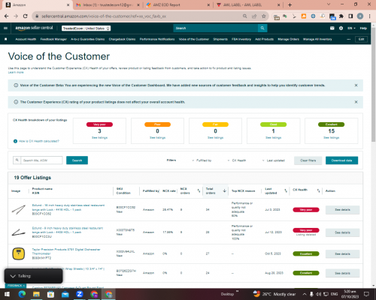The image size is (376, 300).
Task: Open Performance Notifications in nav bar
Action: tap(157, 39)
